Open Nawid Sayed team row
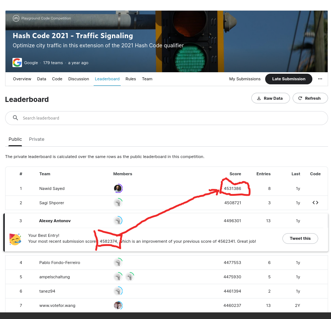The width and height of the screenshot is (331, 319). [166, 188]
